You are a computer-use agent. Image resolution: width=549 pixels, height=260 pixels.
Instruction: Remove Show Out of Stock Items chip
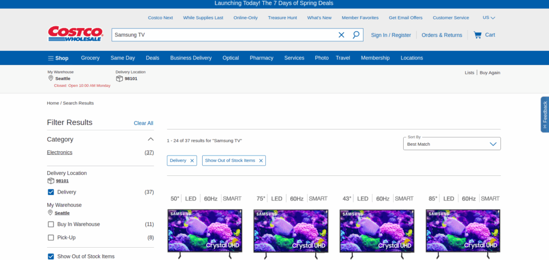point(261,161)
